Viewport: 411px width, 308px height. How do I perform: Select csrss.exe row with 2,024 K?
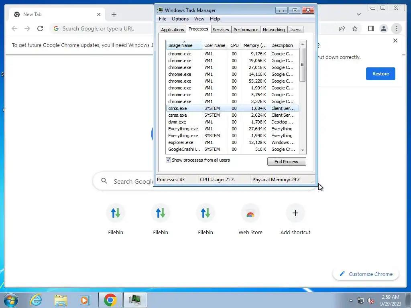pos(232,115)
